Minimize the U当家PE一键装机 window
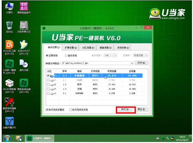 pyautogui.click(x=136, y=28)
